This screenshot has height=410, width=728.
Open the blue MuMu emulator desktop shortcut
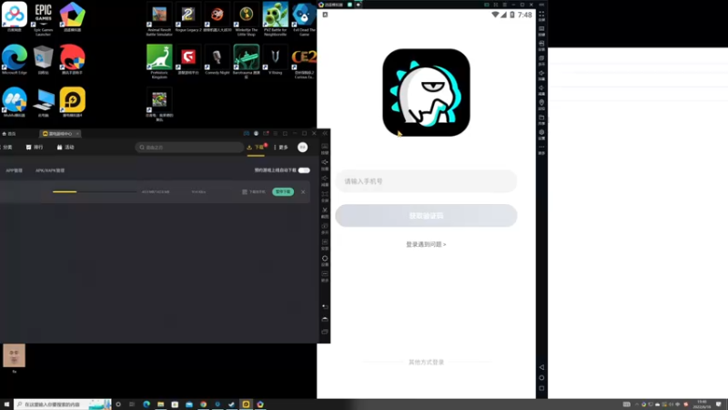click(15, 102)
